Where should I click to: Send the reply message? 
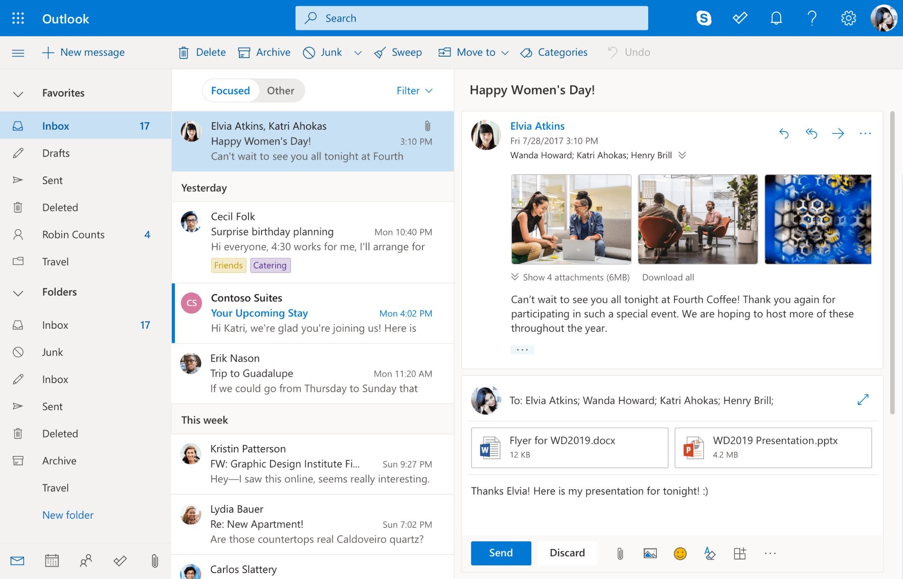tap(500, 553)
